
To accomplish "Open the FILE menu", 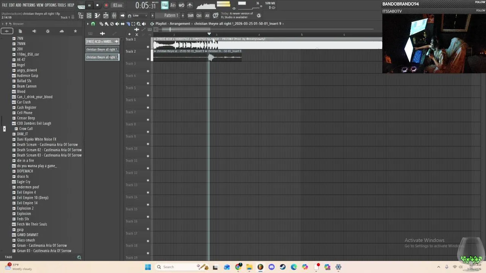I will click(5, 5).
